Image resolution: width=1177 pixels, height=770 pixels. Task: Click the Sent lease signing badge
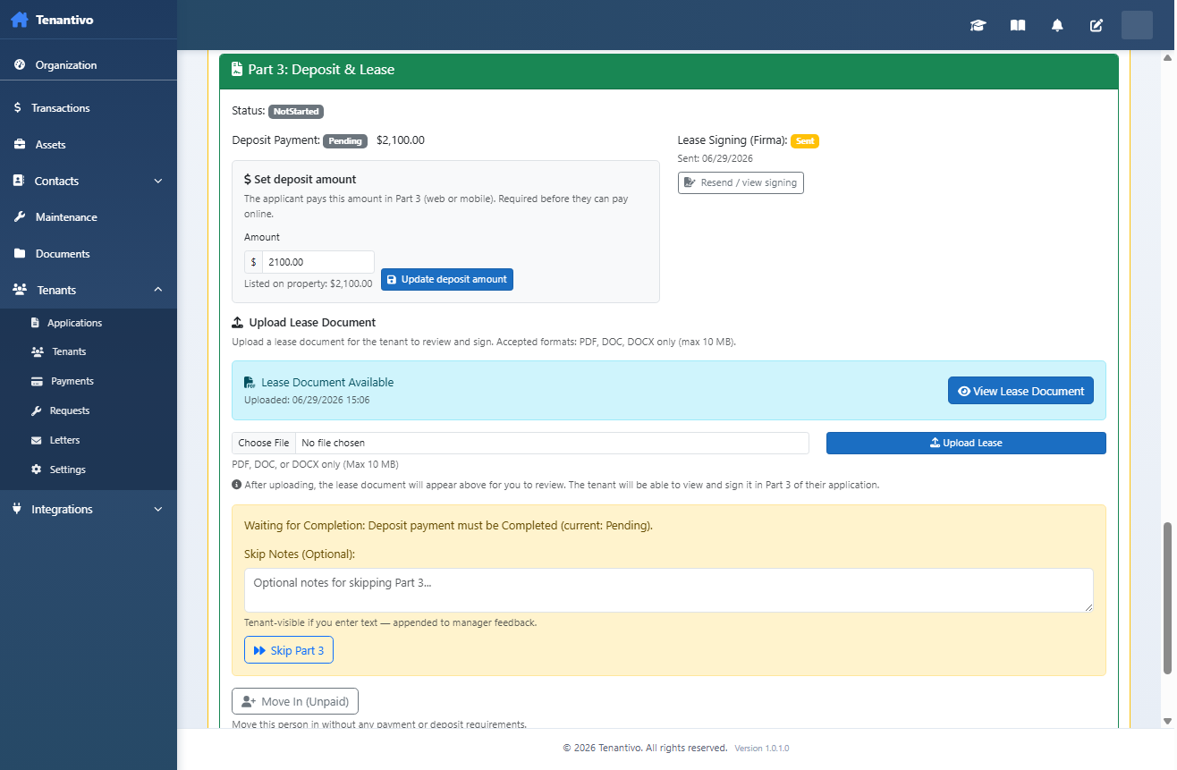pos(805,141)
